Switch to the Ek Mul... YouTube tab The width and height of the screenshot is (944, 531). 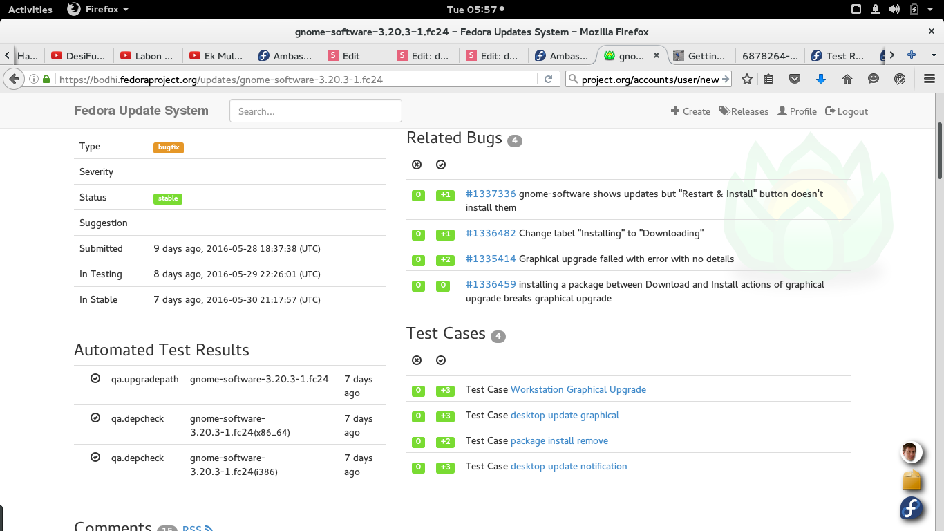pyautogui.click(x=216, y=56)
